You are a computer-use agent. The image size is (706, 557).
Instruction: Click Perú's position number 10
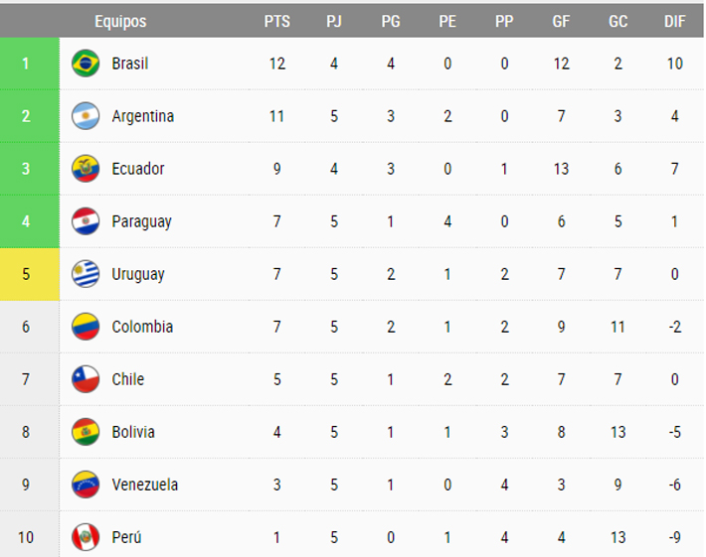coord(26,537)
